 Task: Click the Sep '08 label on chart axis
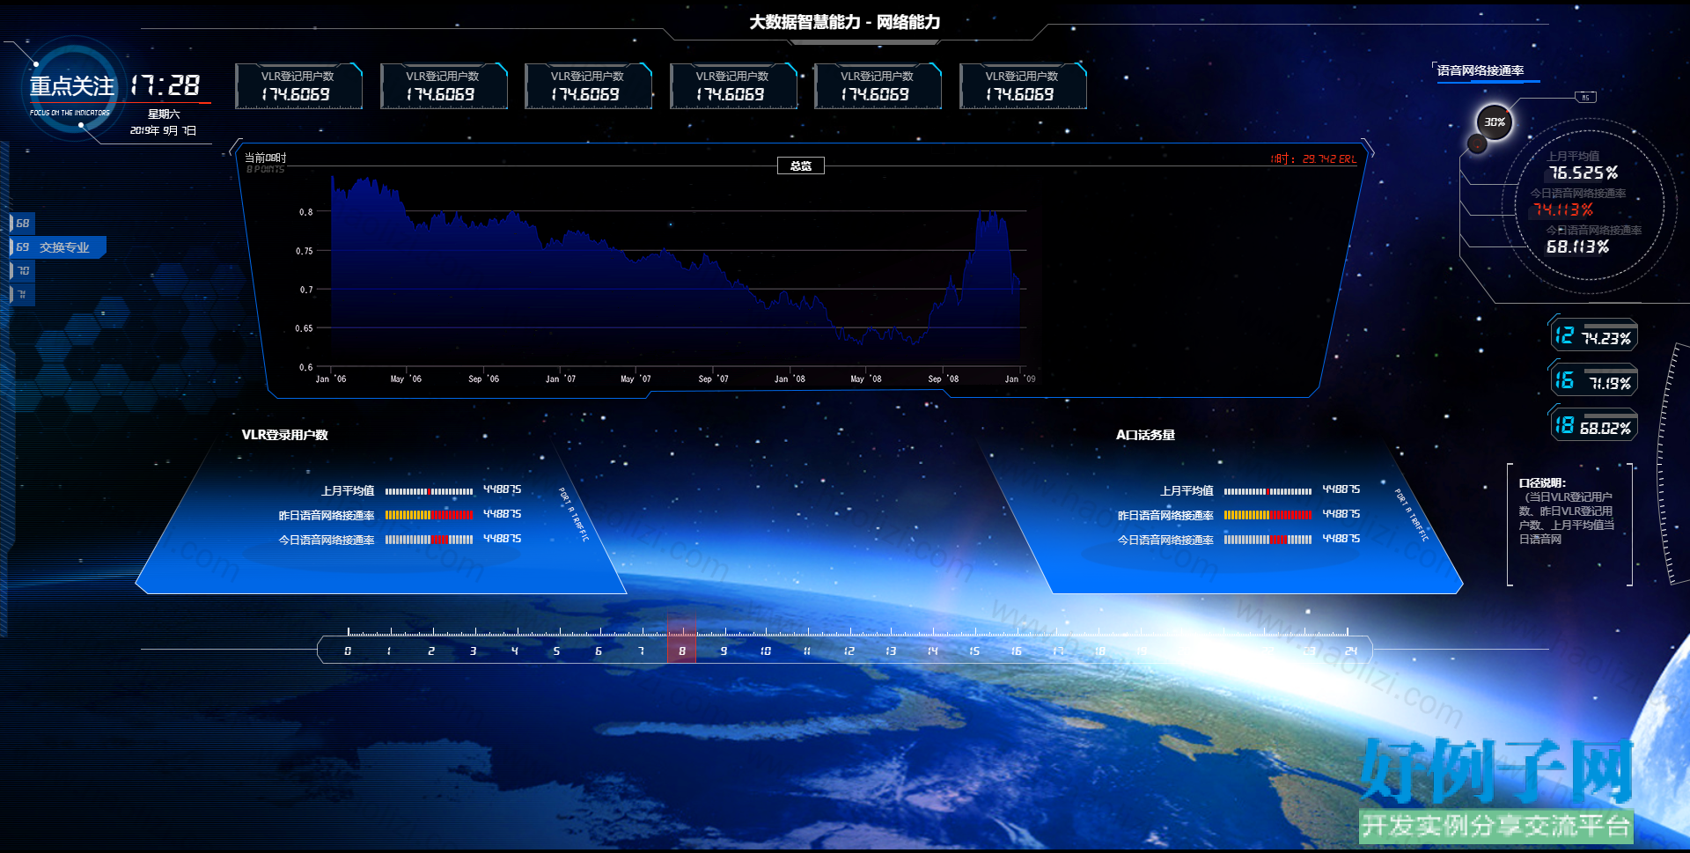(944, 379)
